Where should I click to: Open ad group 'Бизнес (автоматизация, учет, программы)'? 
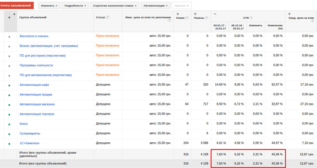(x=49, y=46)
